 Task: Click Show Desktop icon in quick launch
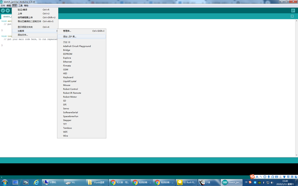pyautogui.click(x=15, y=182)
